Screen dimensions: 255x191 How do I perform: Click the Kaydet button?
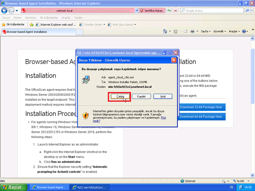point(141,96)
